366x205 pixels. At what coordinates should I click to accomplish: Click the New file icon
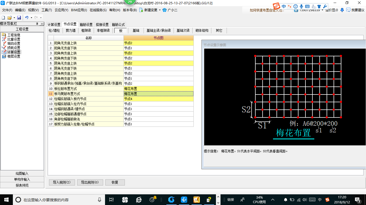3,18
